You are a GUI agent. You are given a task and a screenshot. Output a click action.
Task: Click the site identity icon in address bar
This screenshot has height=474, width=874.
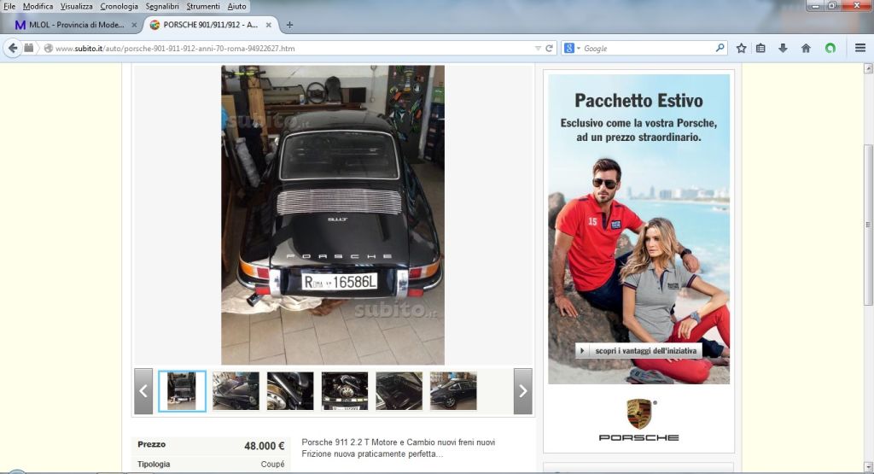(48, 49)
